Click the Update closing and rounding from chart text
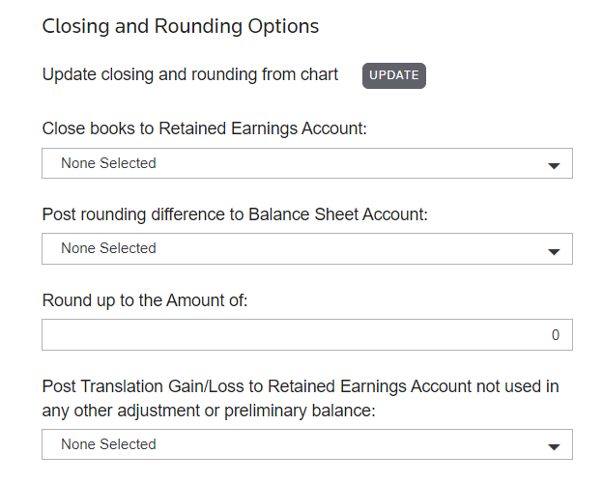The image size is (603, 483). tap(190, 74)
